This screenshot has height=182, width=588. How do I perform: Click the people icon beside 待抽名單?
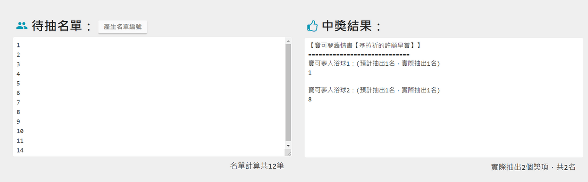coord(22,26)
